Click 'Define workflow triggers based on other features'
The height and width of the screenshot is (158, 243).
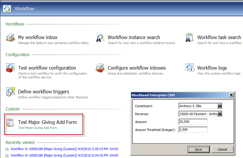pyautogui.click(x=53, y=97)
